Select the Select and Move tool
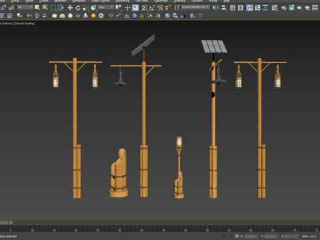 70,8
